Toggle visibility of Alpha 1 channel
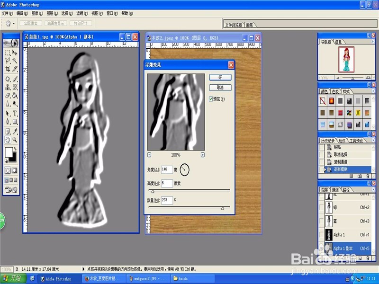Screen dimensions: 379x284 321,234
